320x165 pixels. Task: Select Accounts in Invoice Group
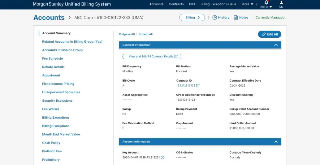(x=63, y=50)
